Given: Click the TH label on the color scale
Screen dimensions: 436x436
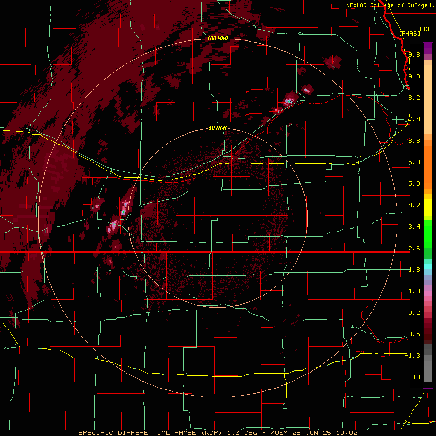Looking at the screenshot, I should pyautogui.click(x=416, y=377).
